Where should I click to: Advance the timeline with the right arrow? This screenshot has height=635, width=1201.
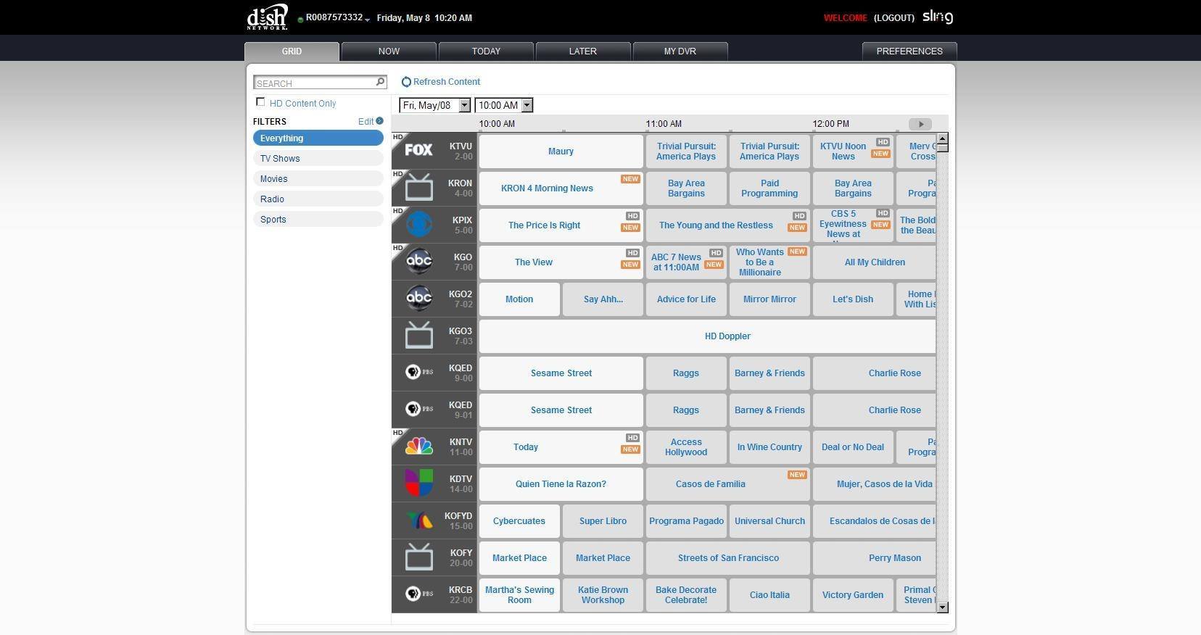coord(920,124)
